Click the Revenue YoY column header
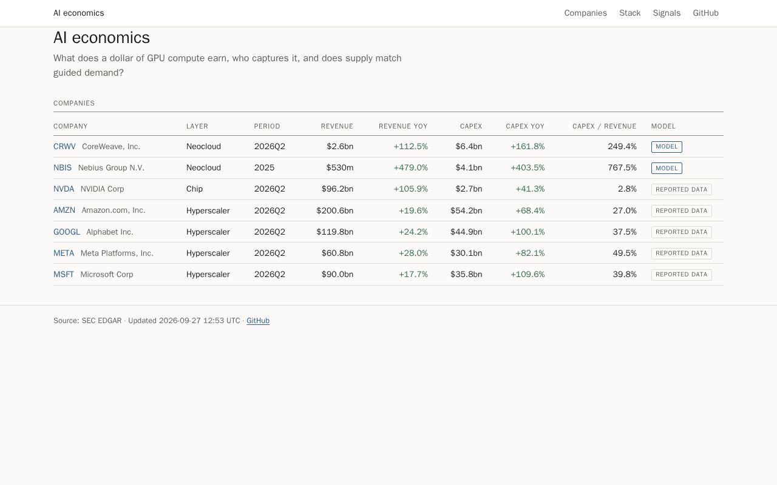 point(403,126)
